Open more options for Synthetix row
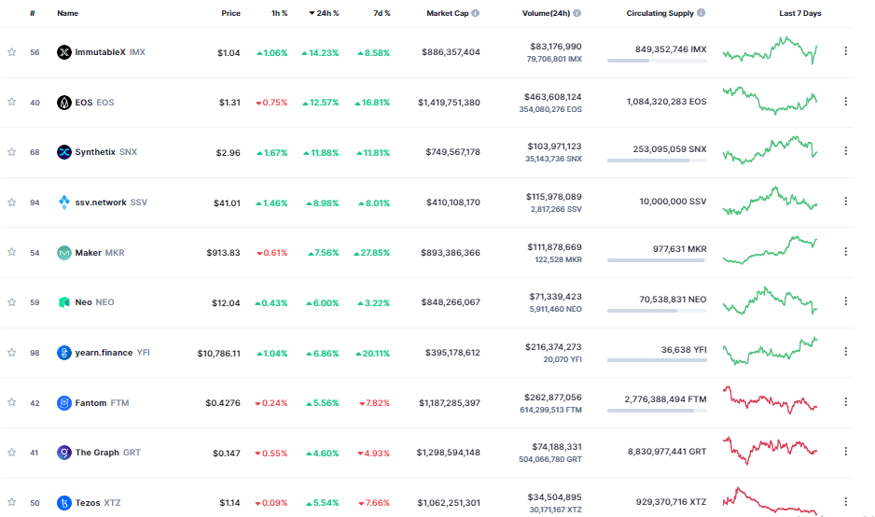This screenshot has height=517, width=875. click(x=845, y=151)
